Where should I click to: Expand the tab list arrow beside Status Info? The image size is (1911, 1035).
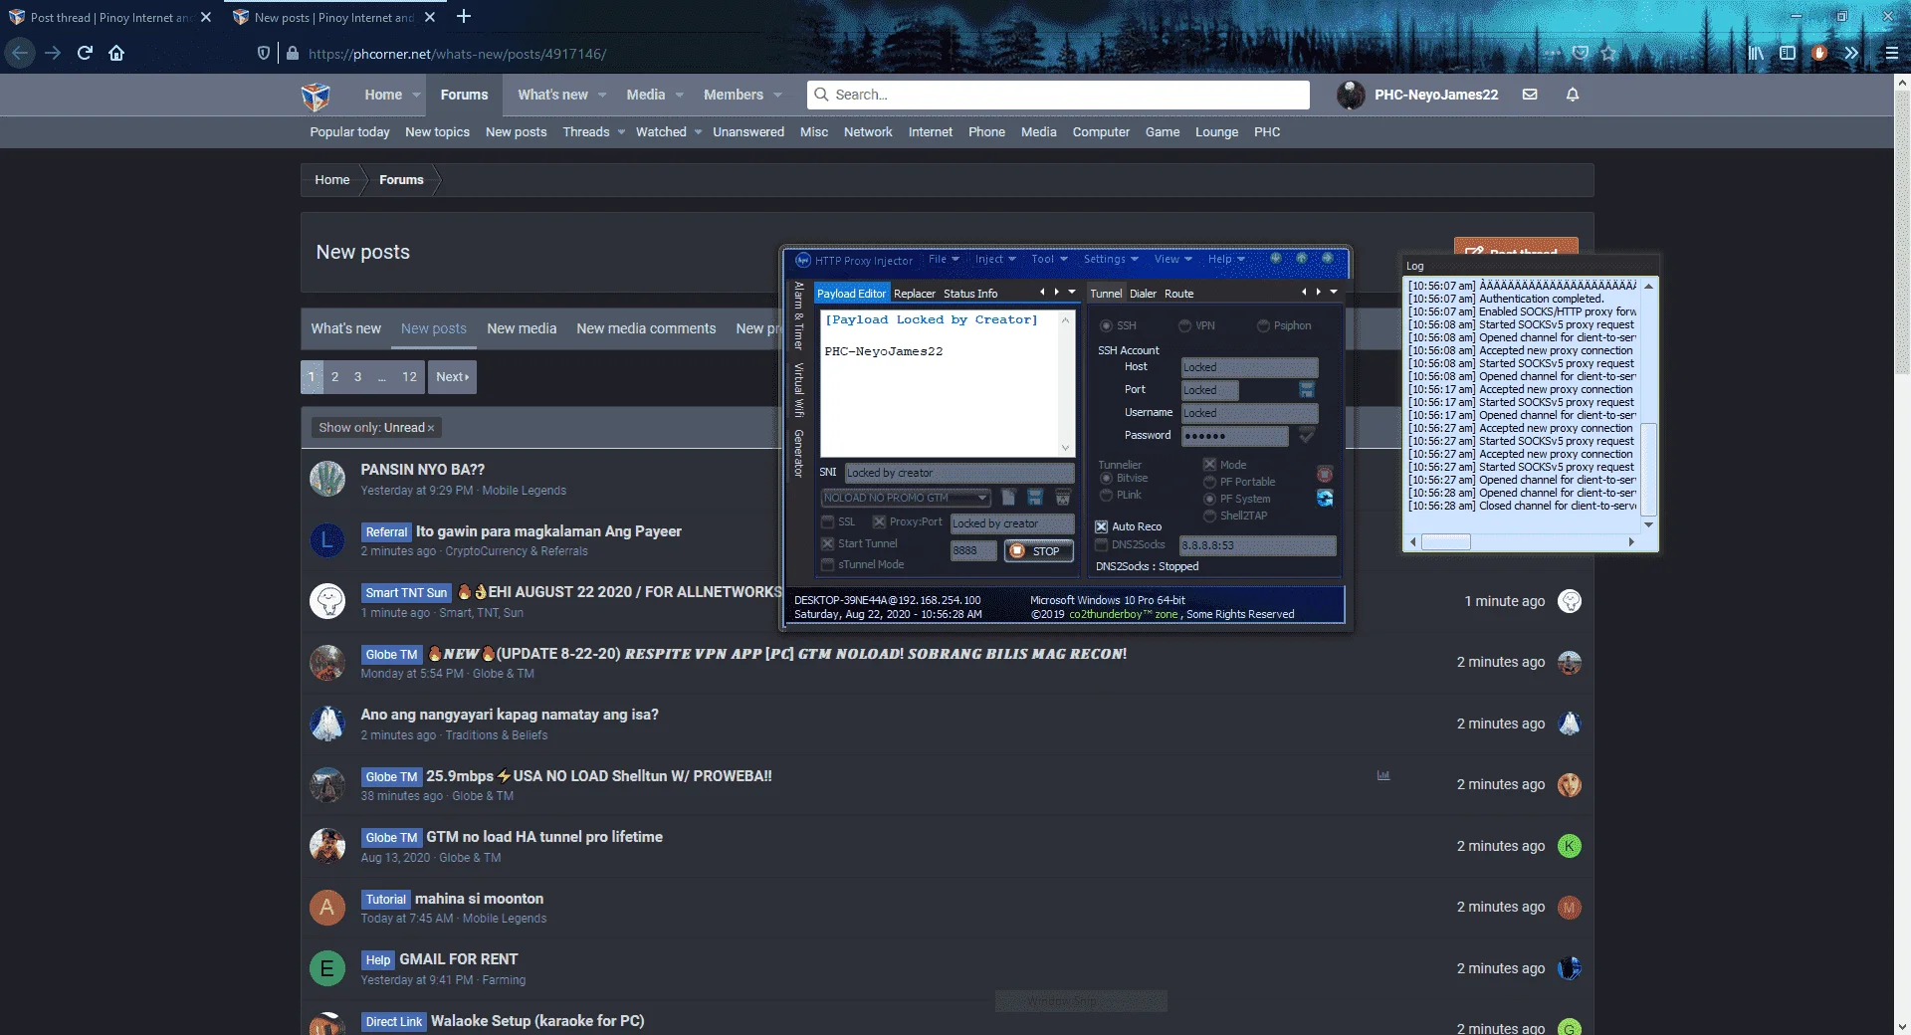1072,292
